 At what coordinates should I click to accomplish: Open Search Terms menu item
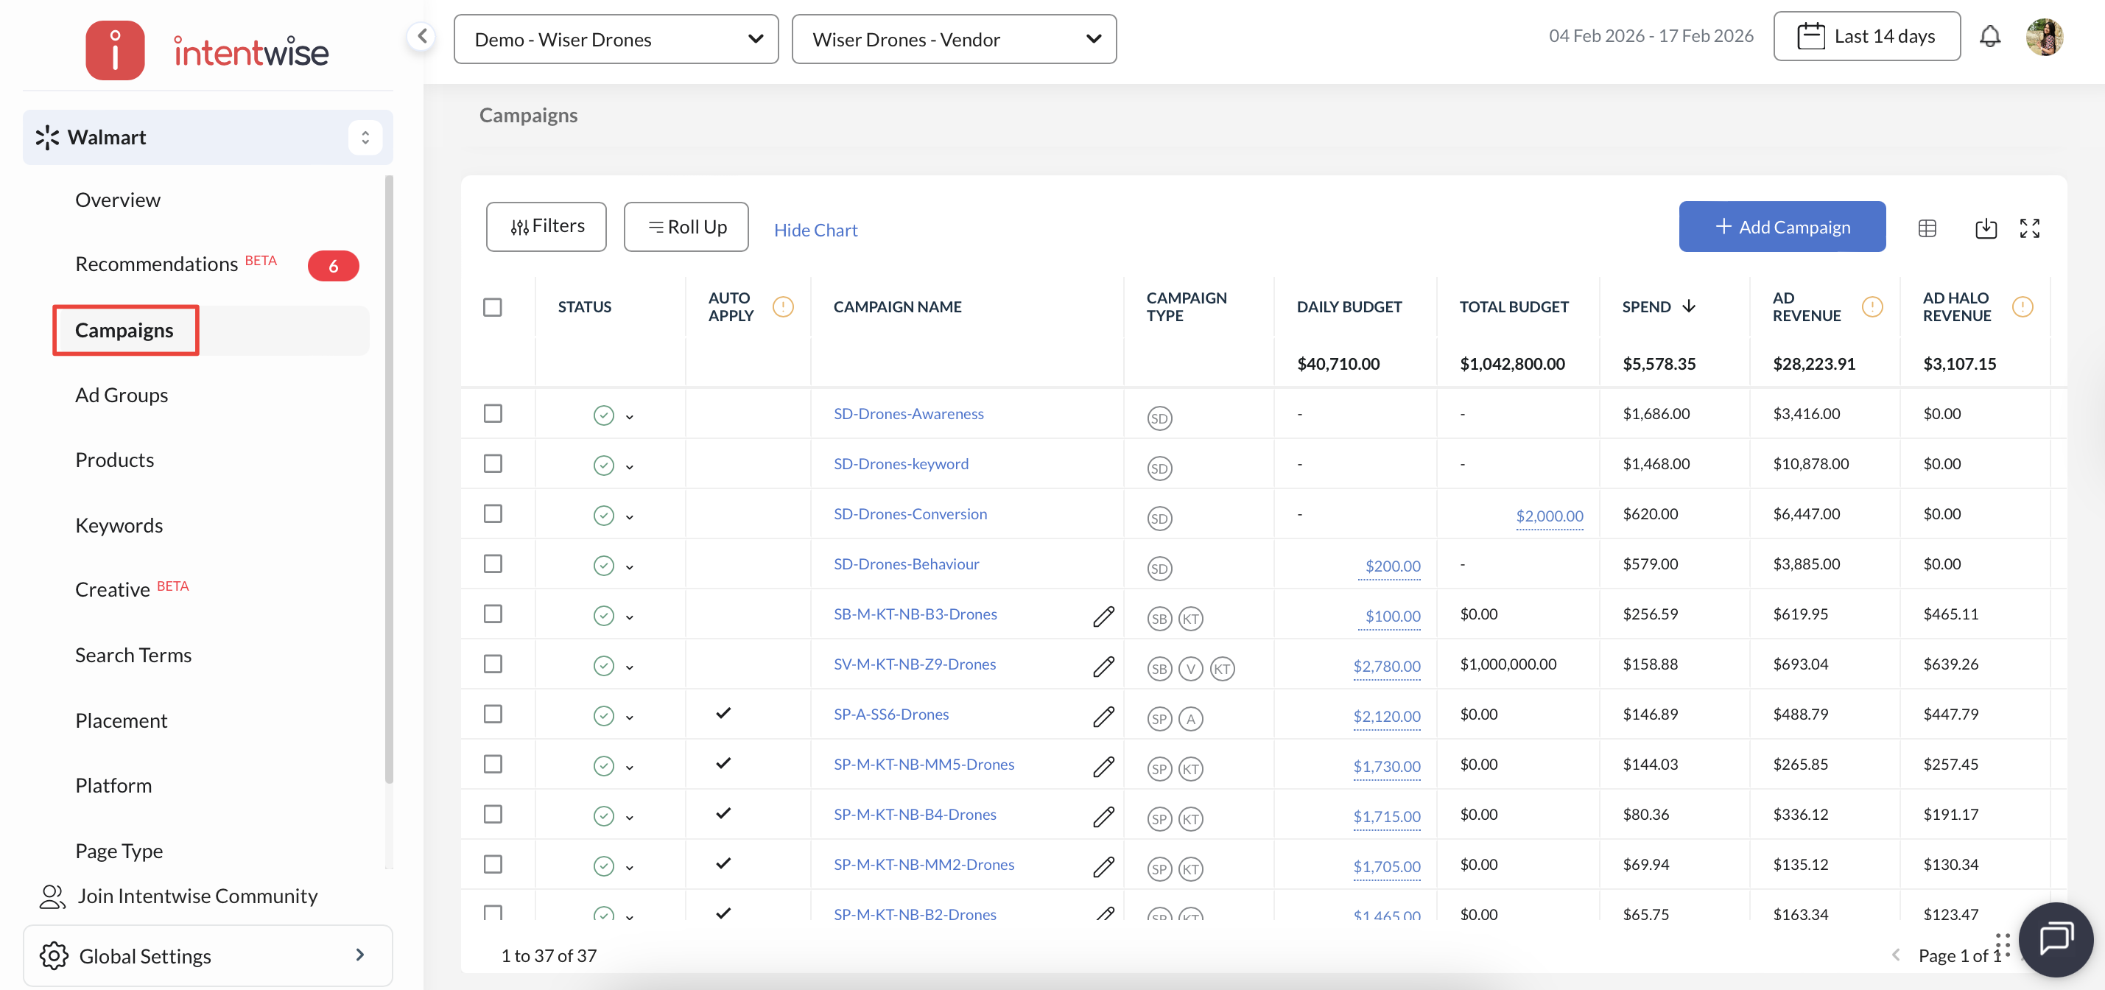click(133, 655)
